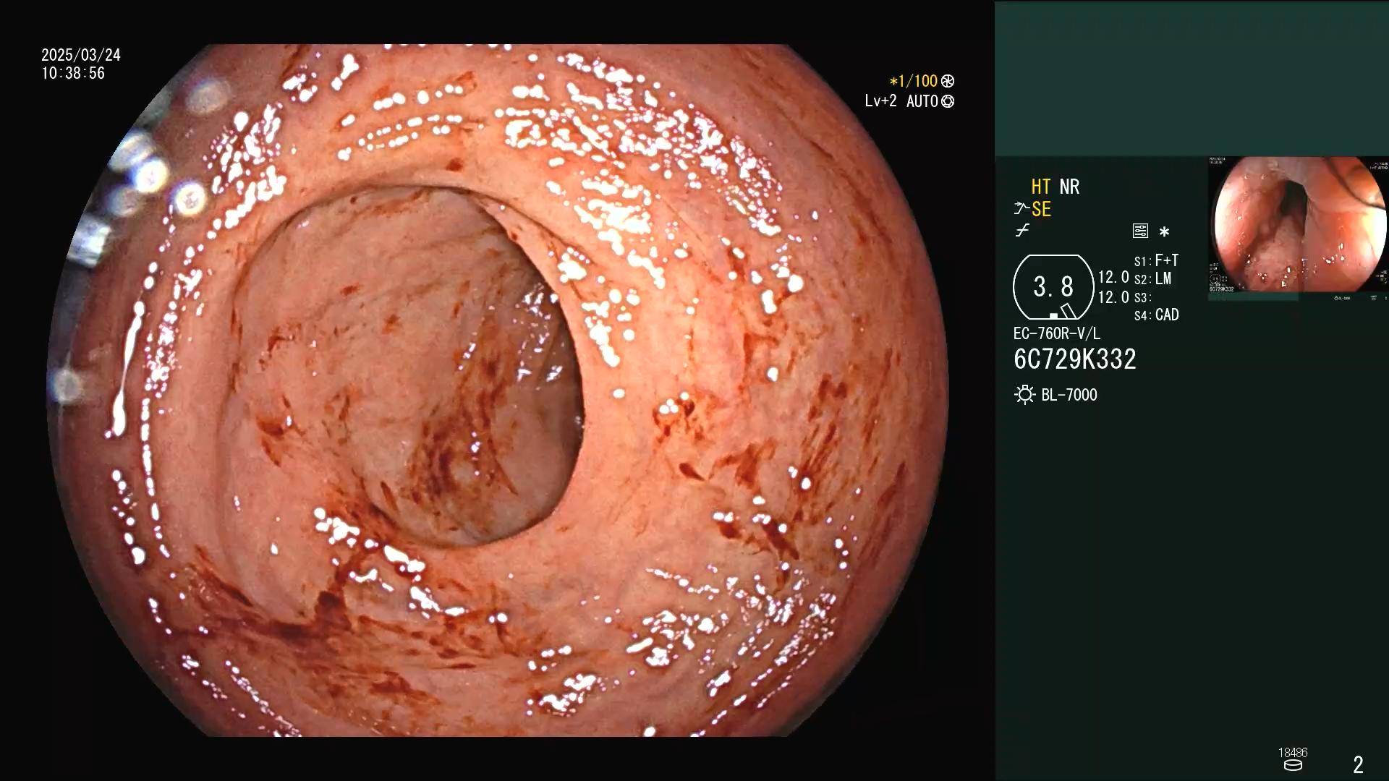Click the AUTO iris mode label

(x=922, y=102)
